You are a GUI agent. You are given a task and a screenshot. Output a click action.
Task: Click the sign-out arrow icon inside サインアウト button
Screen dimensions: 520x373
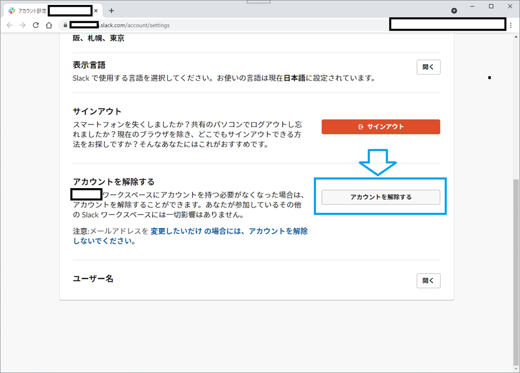point(360,126)
